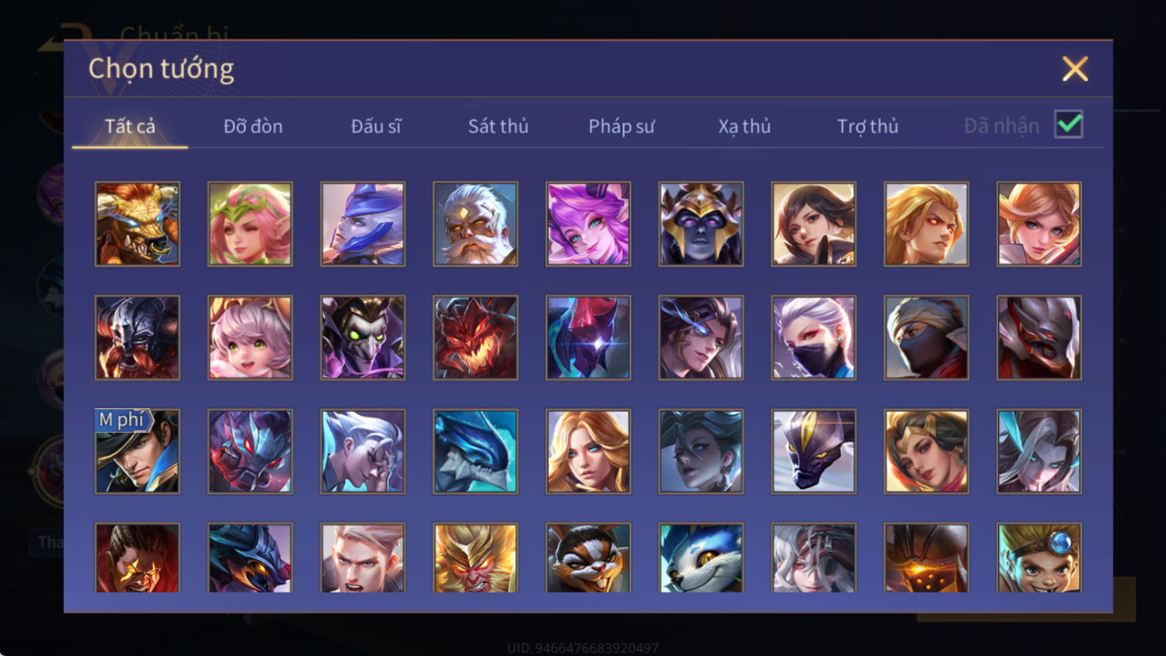Open the 'Sát thủ' tab
This screenshot has height=656, width=1166.
click(x=499, y=126)
